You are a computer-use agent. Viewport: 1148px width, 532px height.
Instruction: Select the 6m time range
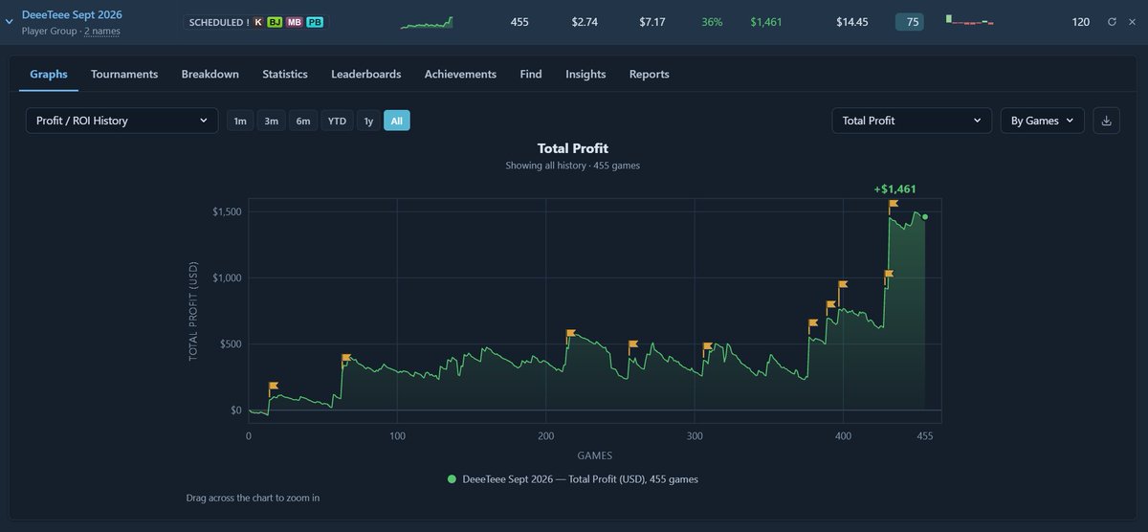[x=303, y=121]
